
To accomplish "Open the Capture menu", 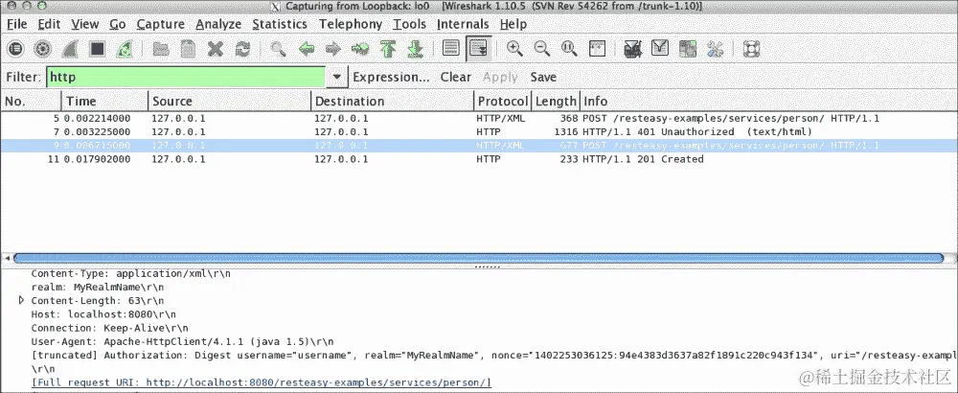I will 161,24.
